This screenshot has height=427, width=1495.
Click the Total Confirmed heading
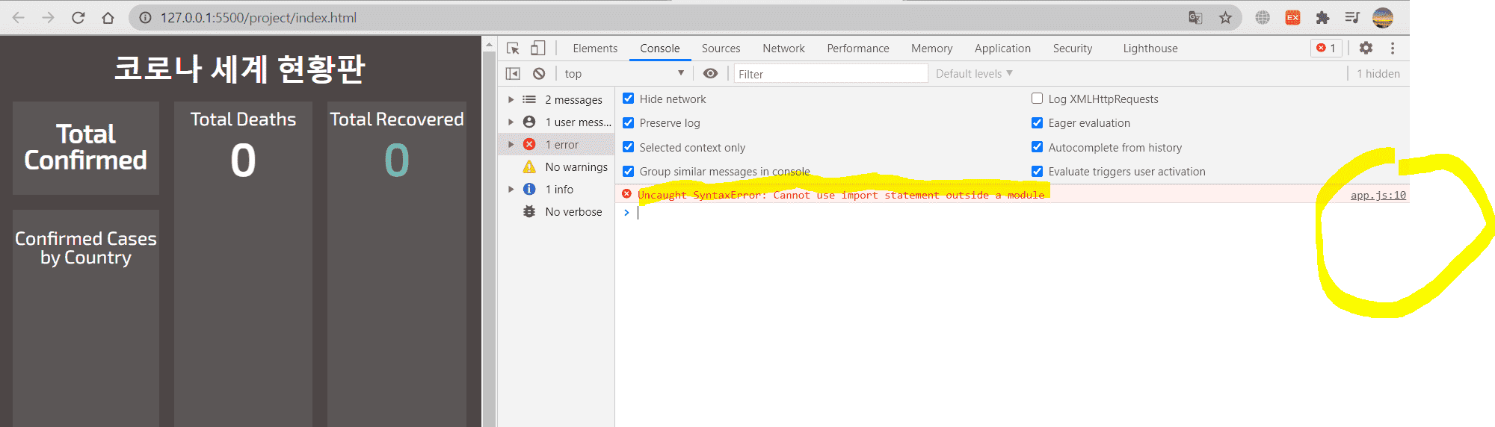(86, 147)
